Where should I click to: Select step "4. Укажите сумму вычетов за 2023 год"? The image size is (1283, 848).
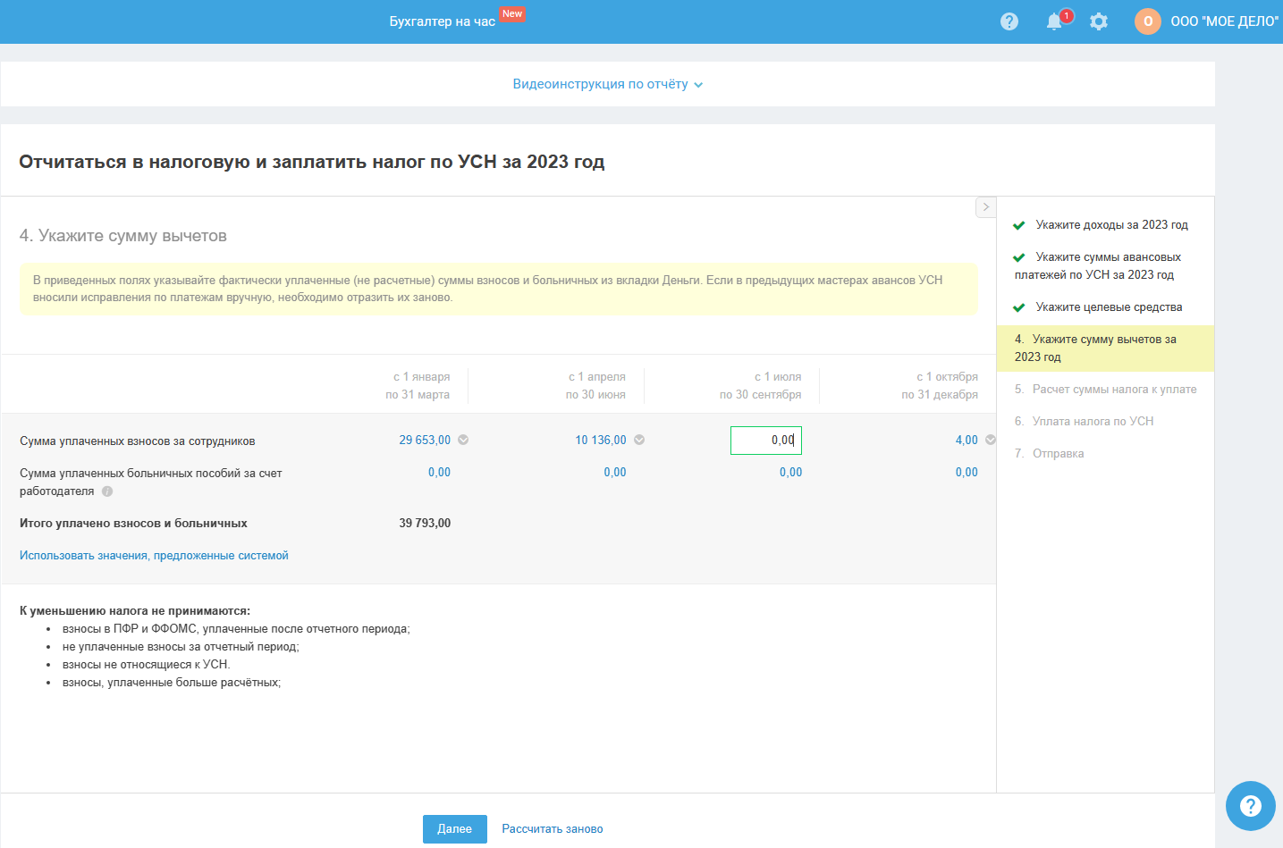click(1105, 348)
